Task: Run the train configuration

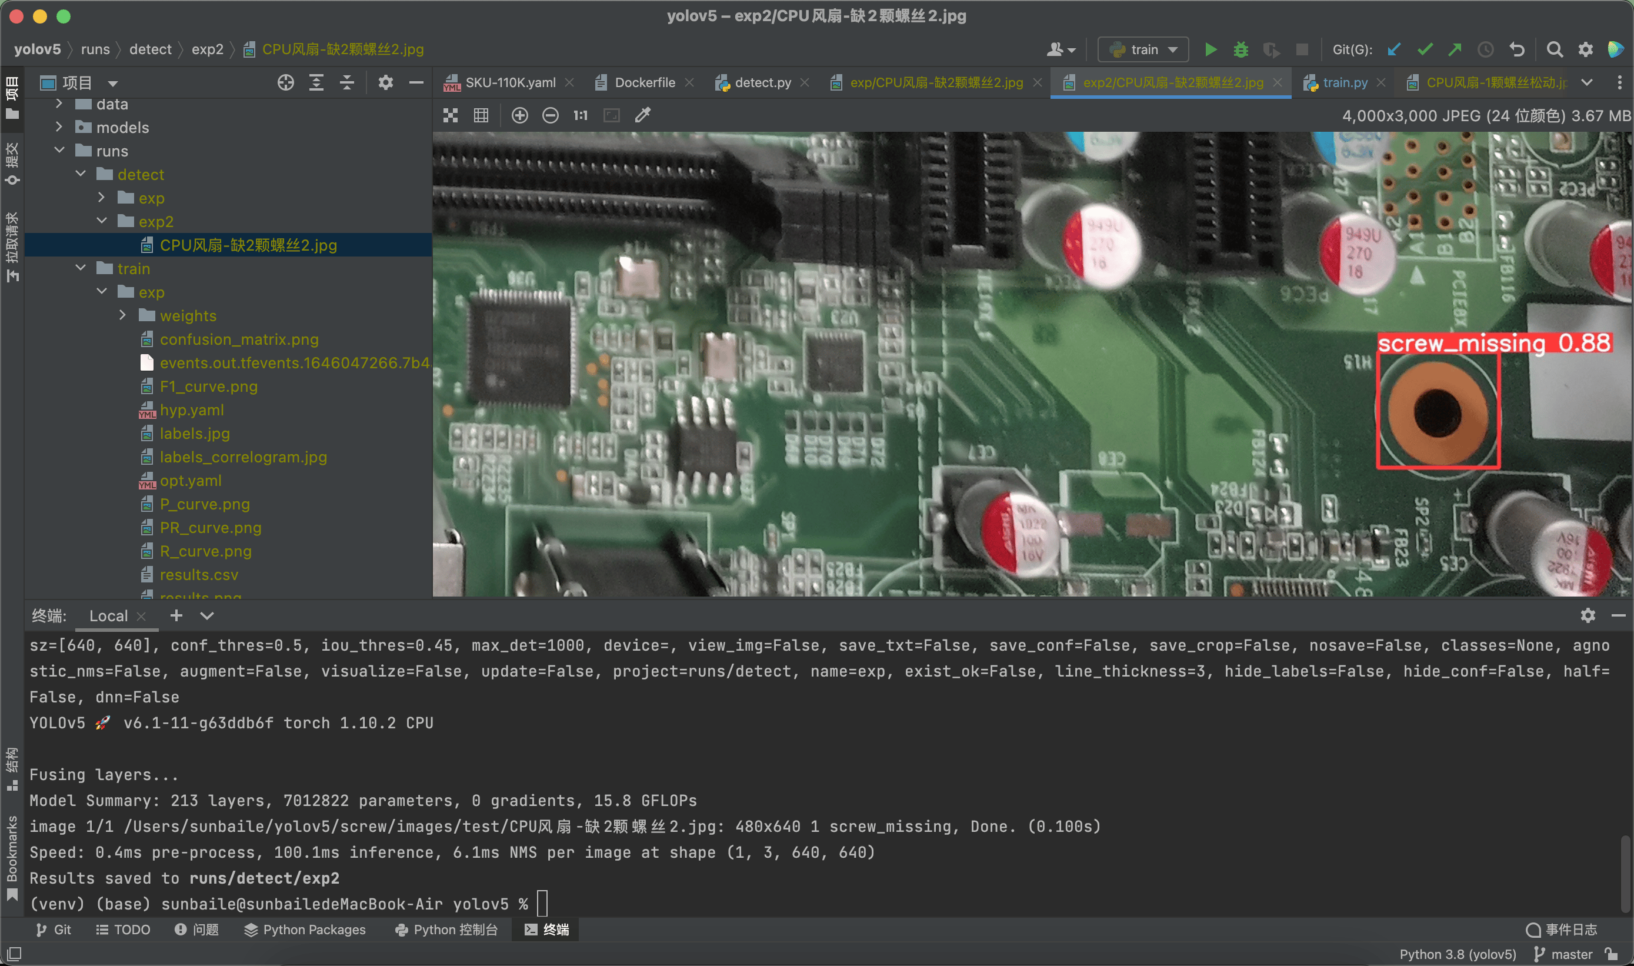Action: pyautogui.click(x=1211, y=49)
